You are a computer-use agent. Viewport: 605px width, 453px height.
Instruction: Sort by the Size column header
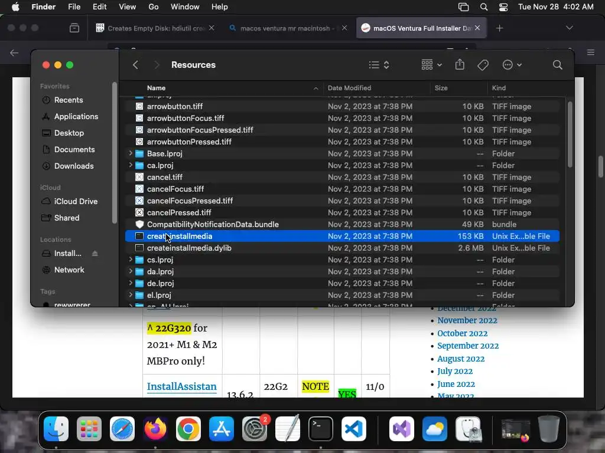pos(441,88)
